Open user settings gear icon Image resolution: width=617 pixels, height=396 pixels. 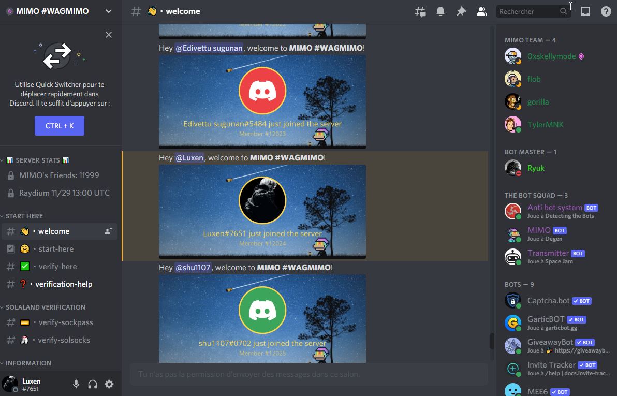tap(109, 384)
